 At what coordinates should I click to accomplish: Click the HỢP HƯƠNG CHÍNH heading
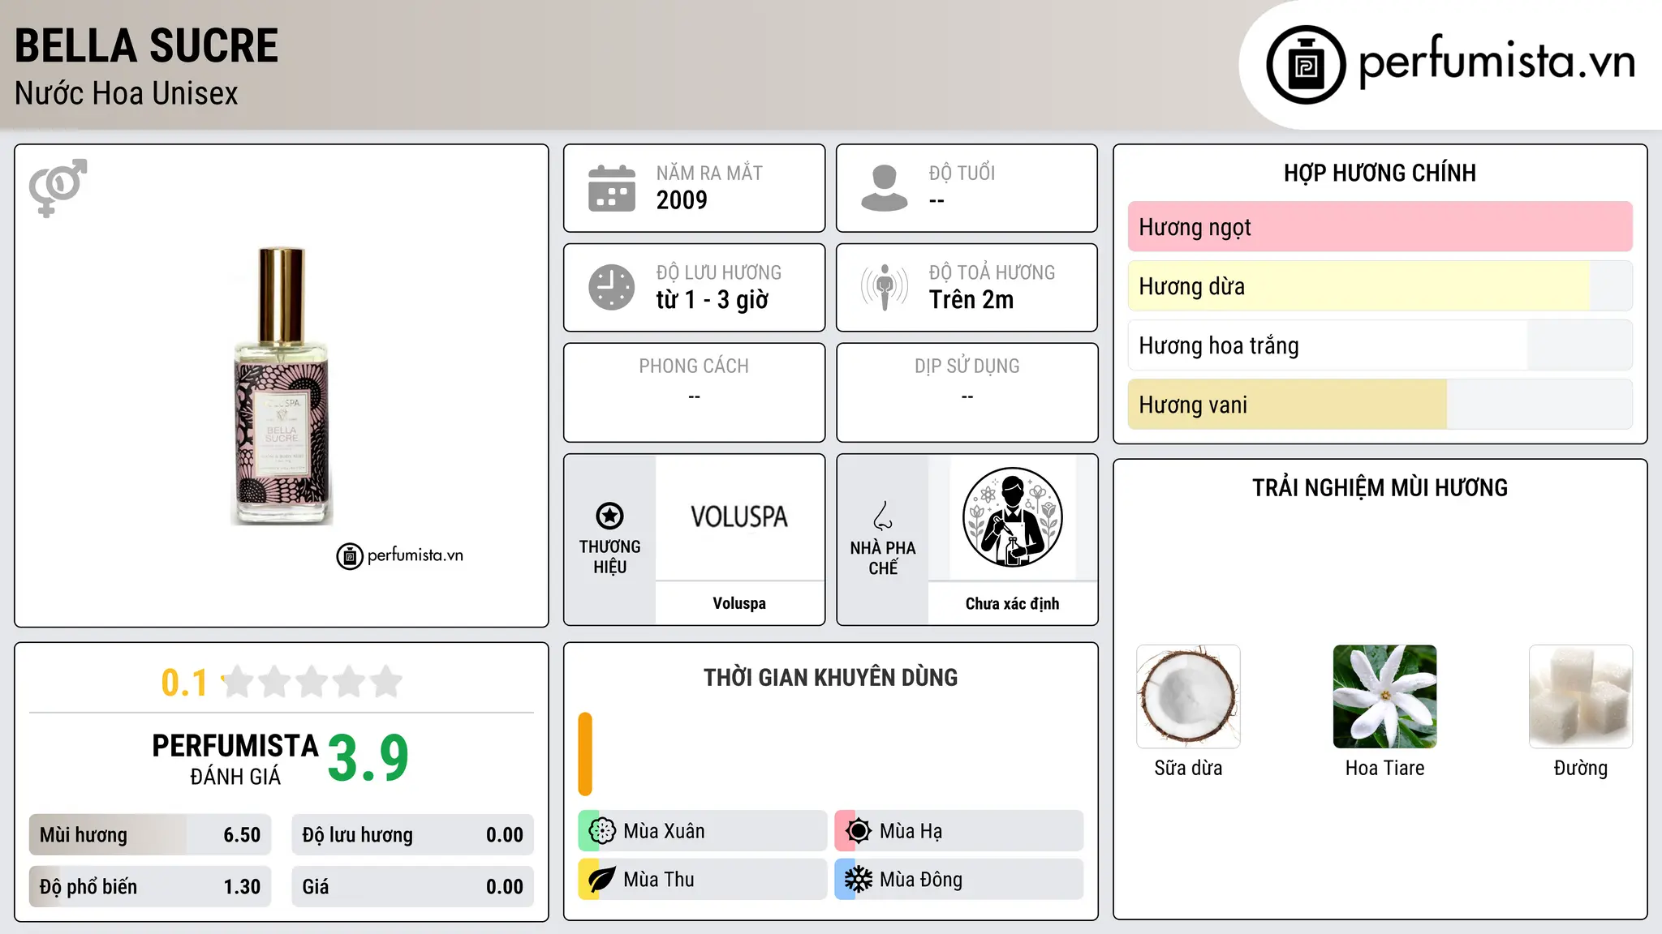1380,173
